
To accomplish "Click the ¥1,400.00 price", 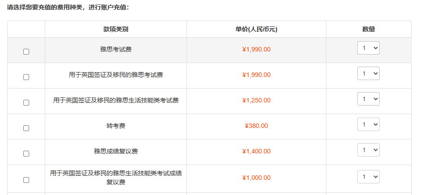I will pyautogui.click(x=256, y=151).
